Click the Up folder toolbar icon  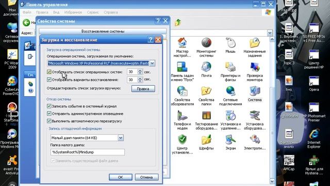(178, 22)
